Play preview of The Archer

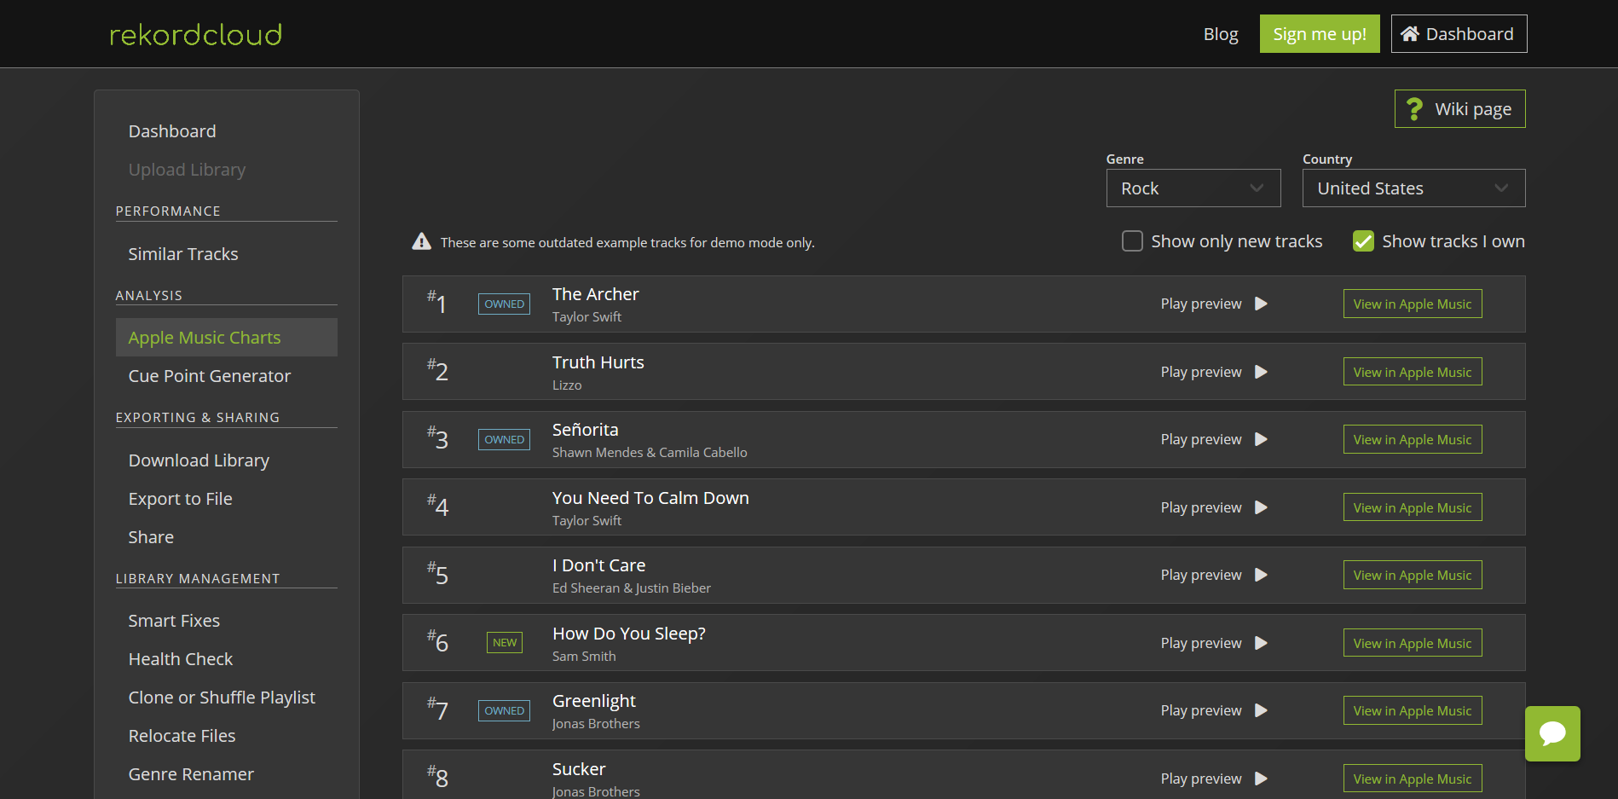[x=1260, y=304]
